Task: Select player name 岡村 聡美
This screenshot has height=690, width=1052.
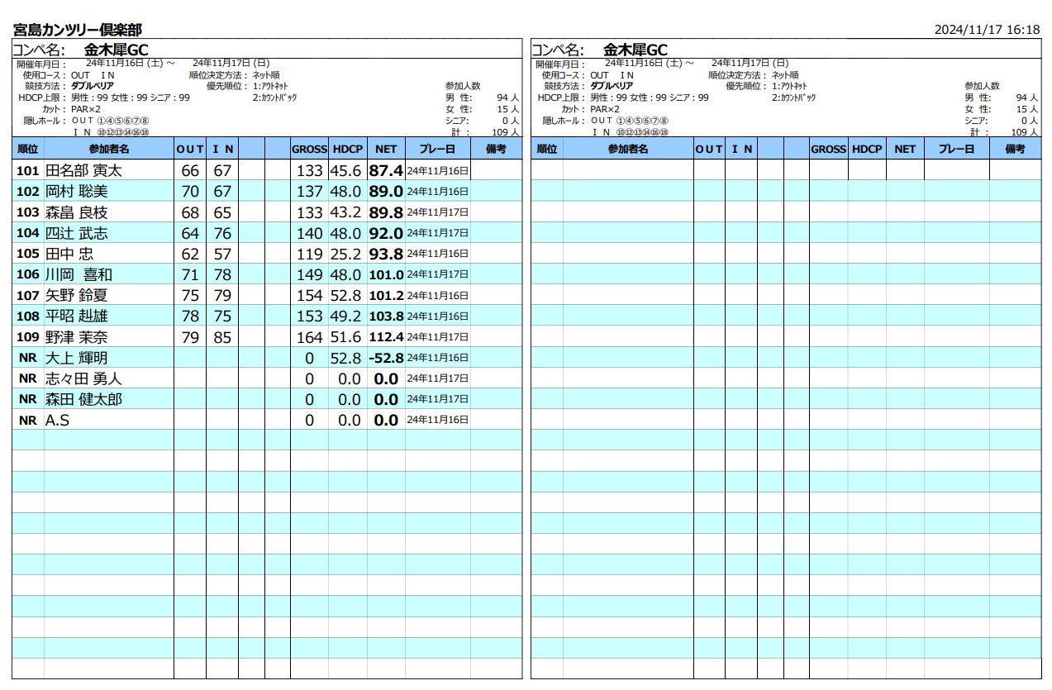Action: pos(77,191)
